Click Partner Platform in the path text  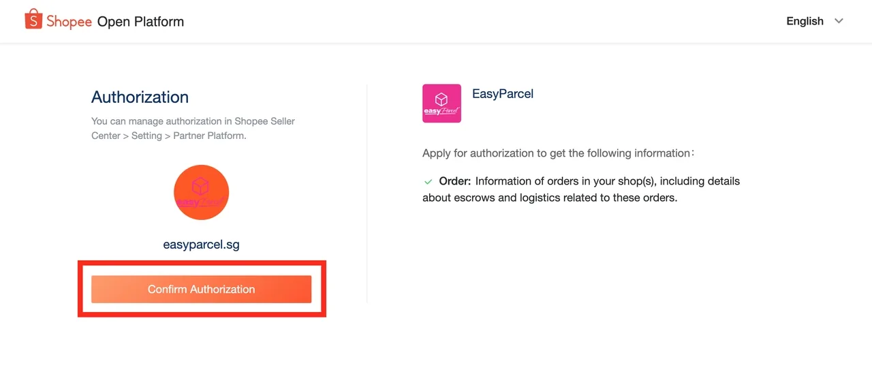pyautogui.click(x=209, y=136)
